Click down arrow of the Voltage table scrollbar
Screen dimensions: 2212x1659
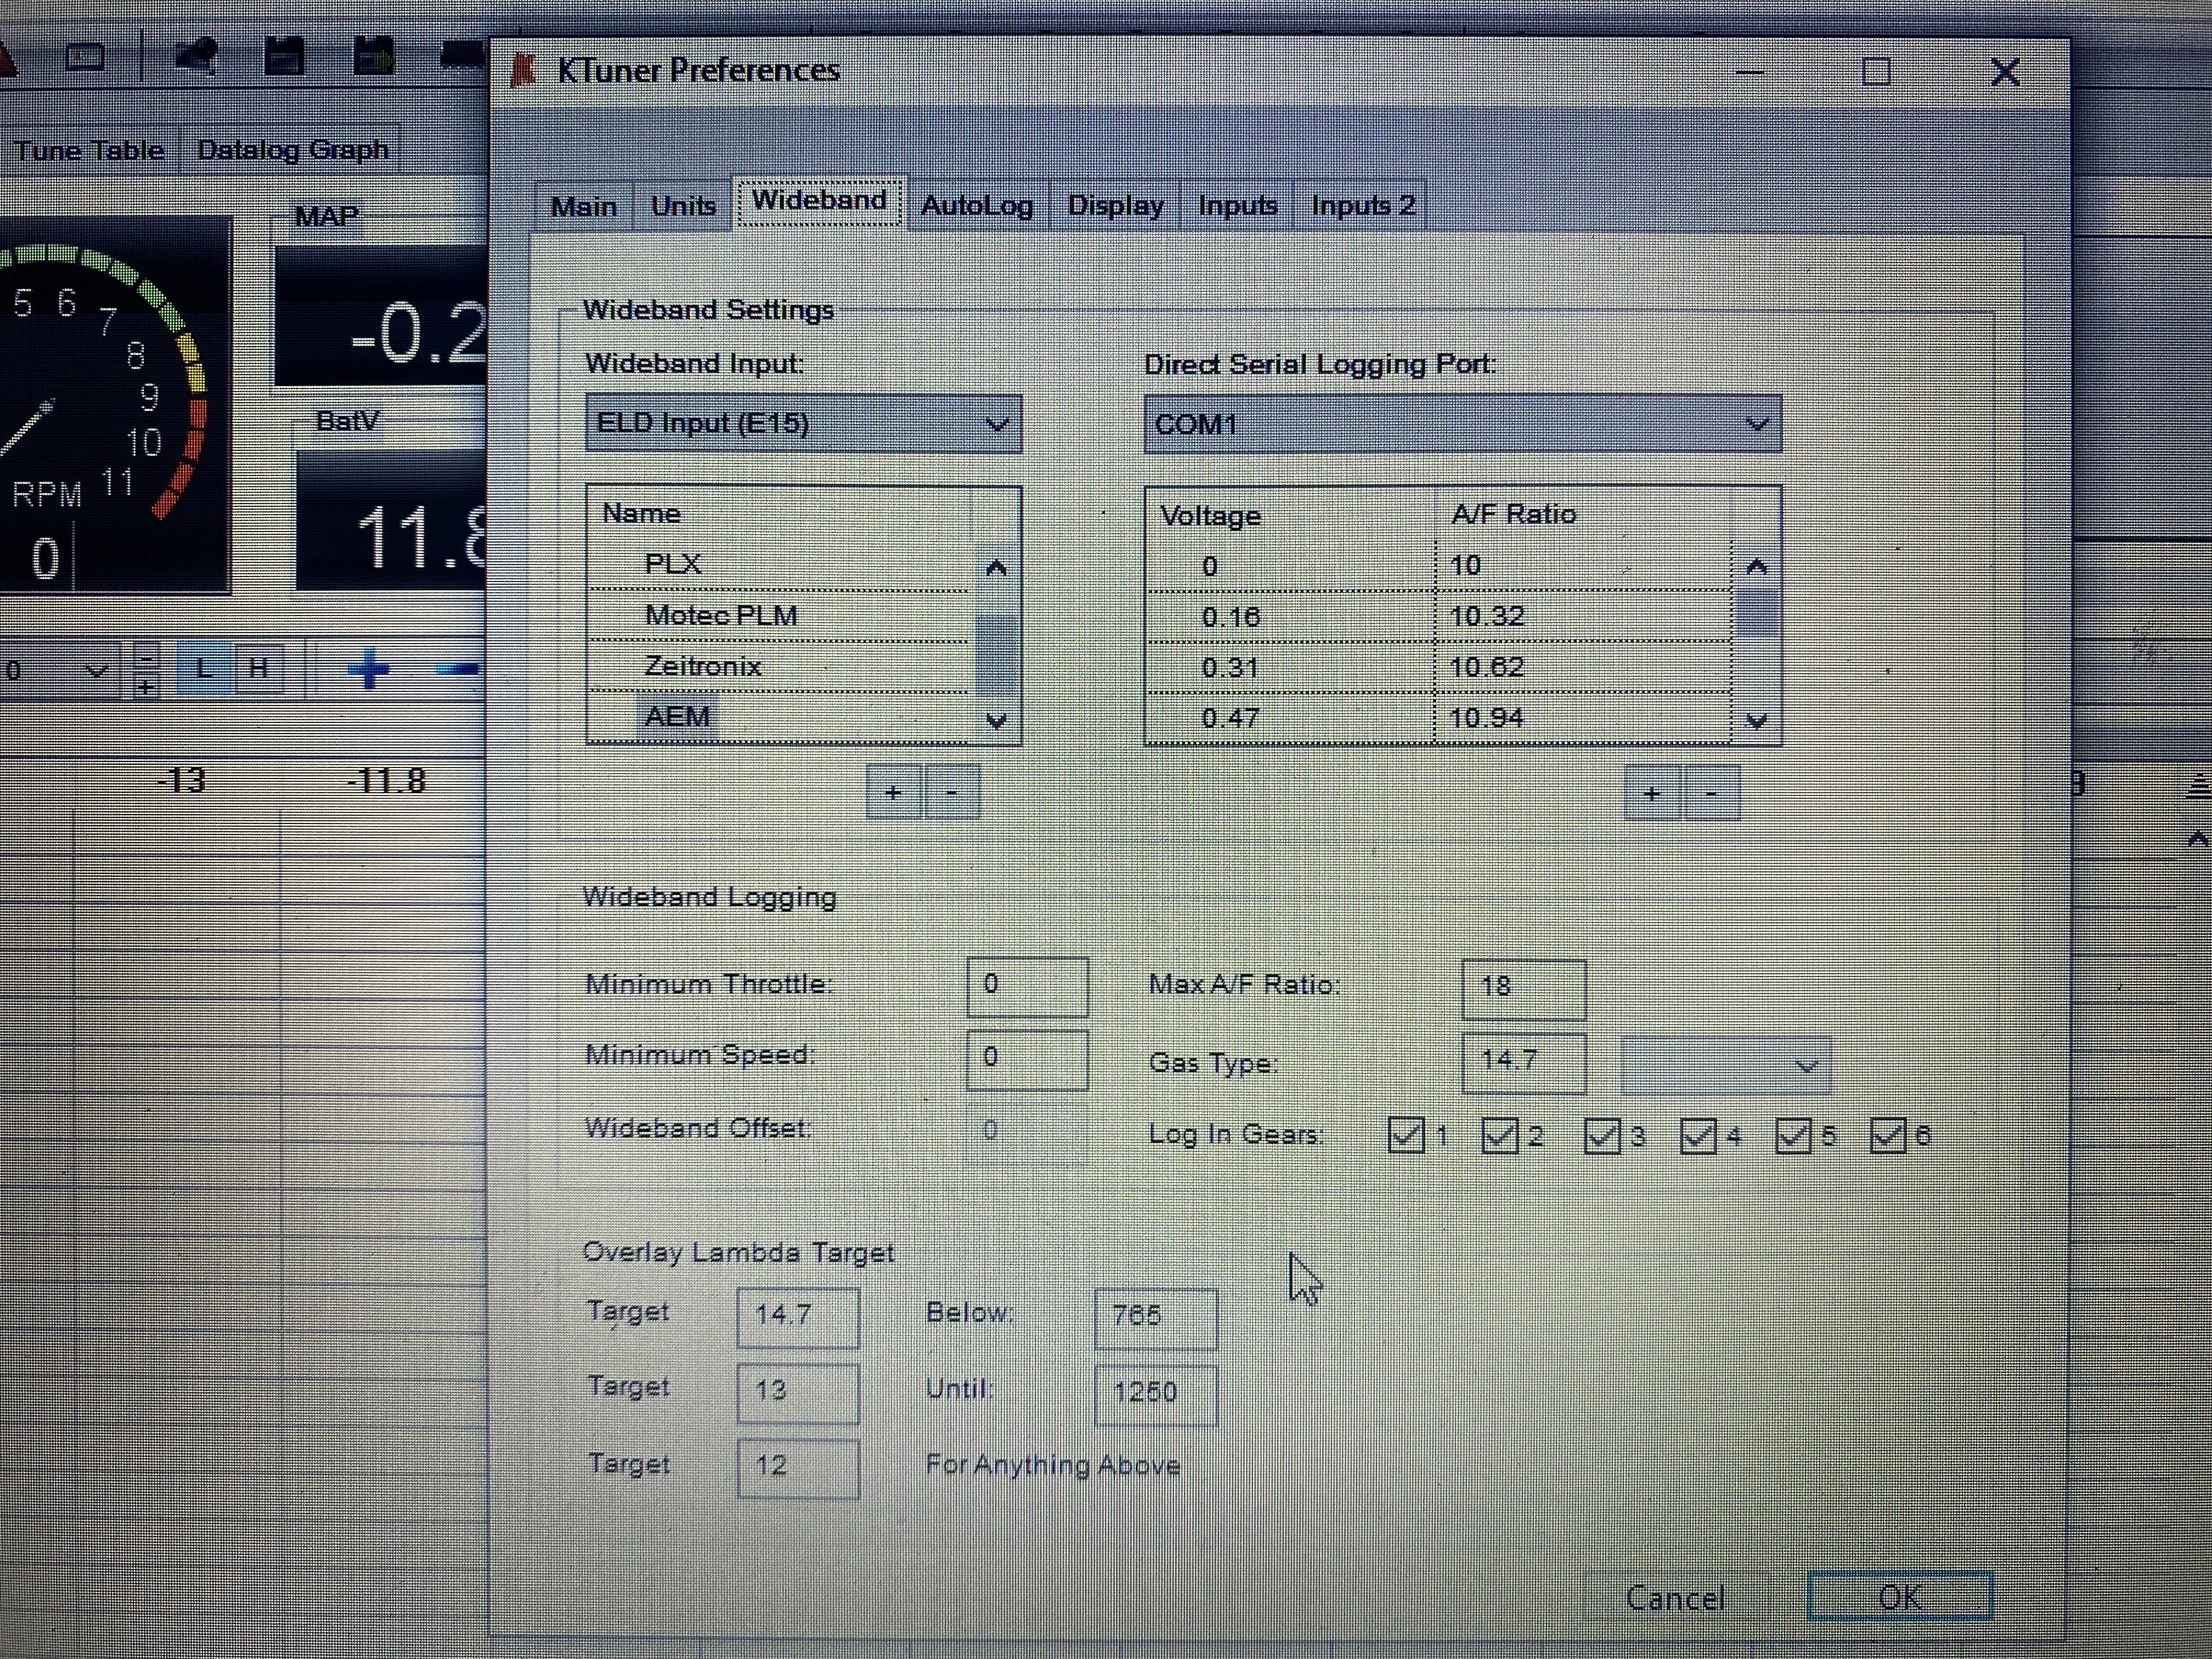click(x=1756, y=720)
